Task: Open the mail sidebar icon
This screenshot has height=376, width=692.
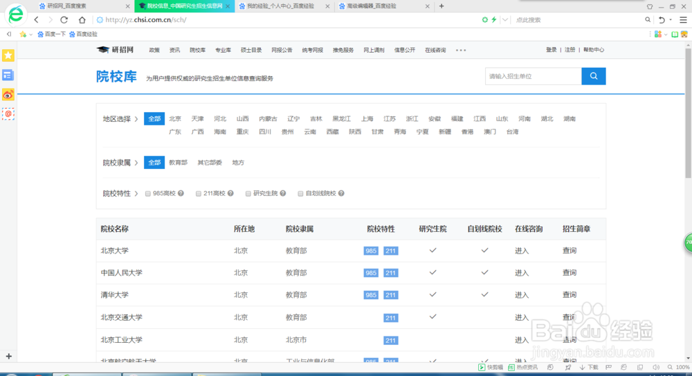Action: 8,114
